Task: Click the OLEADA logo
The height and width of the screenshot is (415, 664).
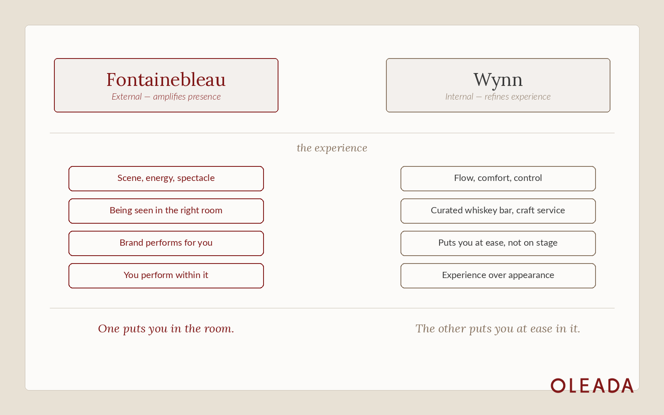Action: tap(592, 386)
